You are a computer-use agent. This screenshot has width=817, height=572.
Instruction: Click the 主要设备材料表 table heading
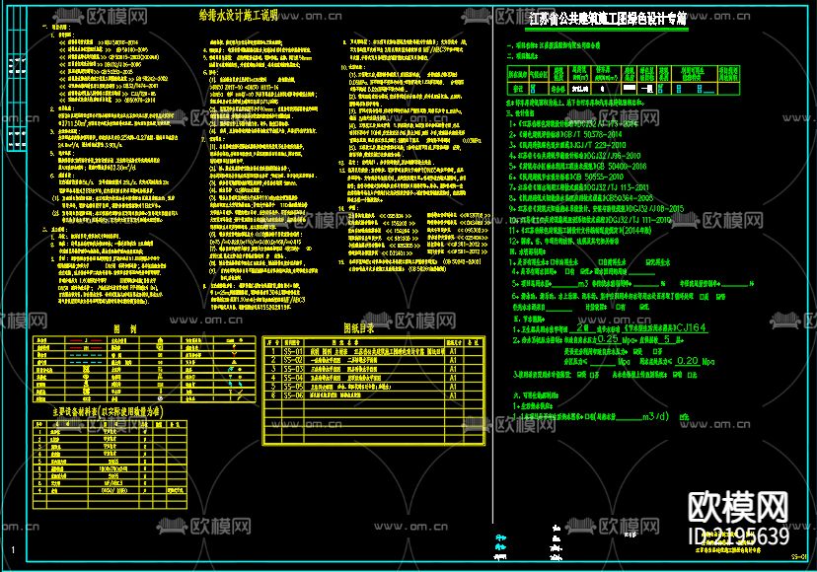coord(108,411)
